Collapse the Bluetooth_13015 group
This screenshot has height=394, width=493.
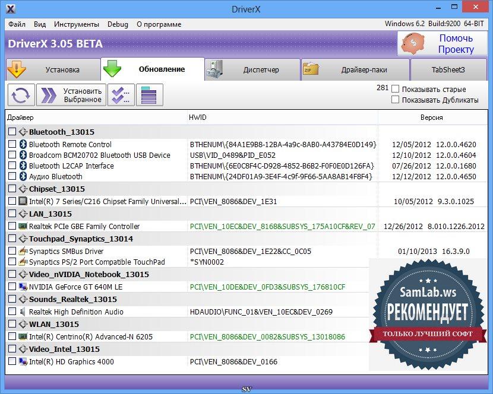(23, 132)
